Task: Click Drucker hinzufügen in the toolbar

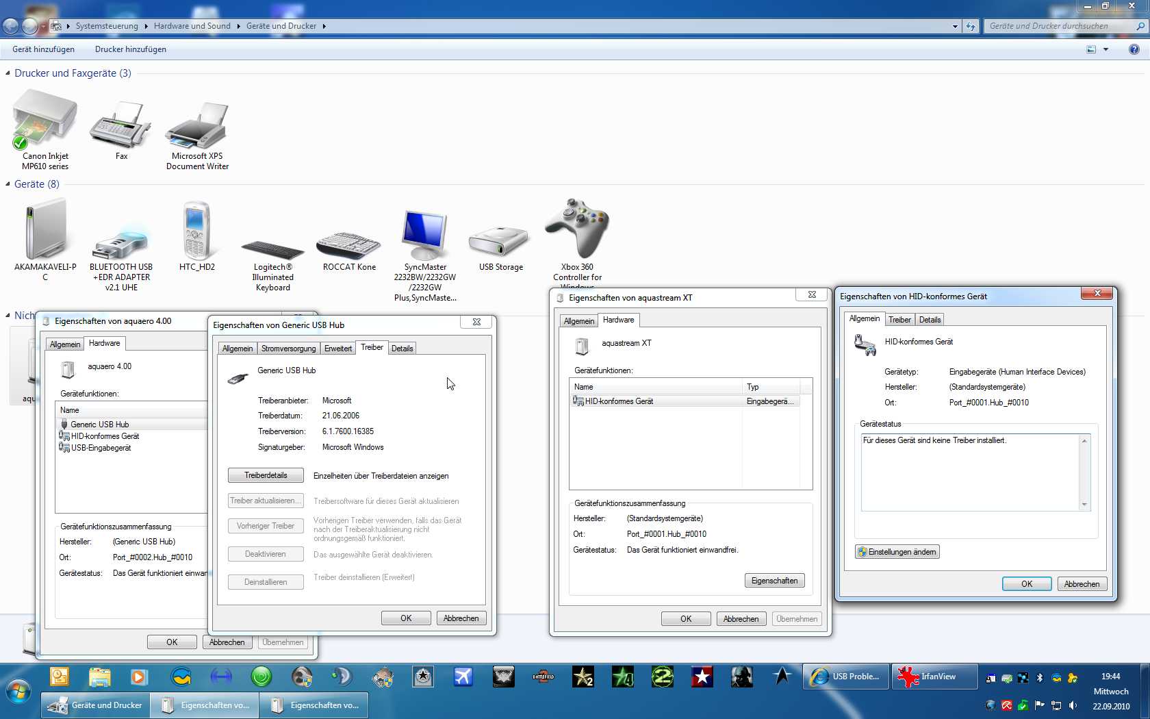Action: (131, 49)
